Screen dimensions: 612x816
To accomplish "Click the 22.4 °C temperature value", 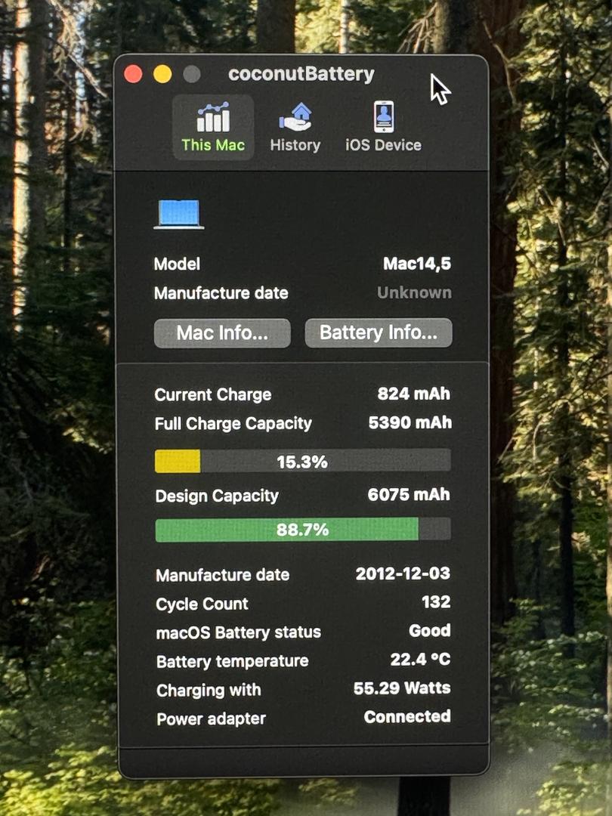I will coord(421,660).
